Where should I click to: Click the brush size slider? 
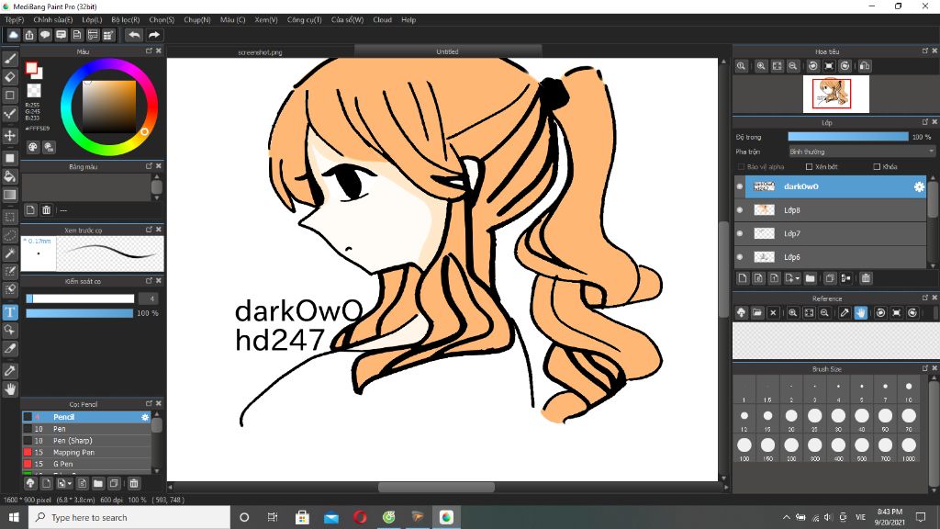[81, 298]
